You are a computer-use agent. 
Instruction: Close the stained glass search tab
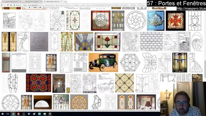(x=62, y=2)
